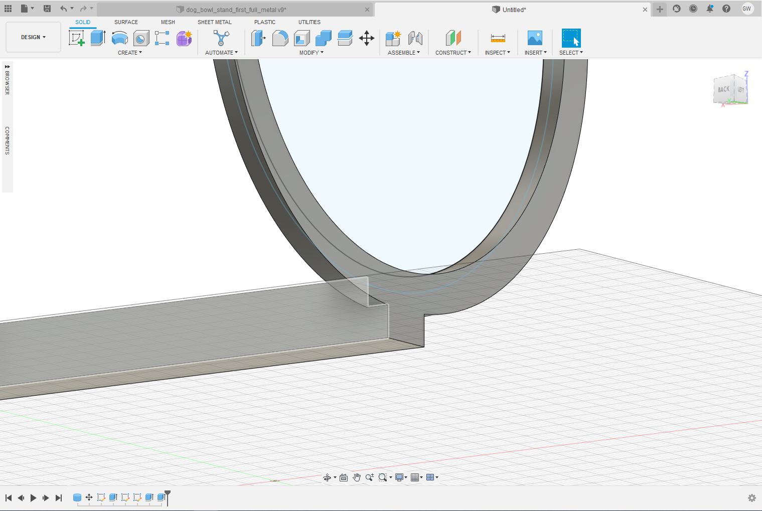The image size is (762, 511).
Task: Expand the MODIFY menu
Action: click(311, 53)
